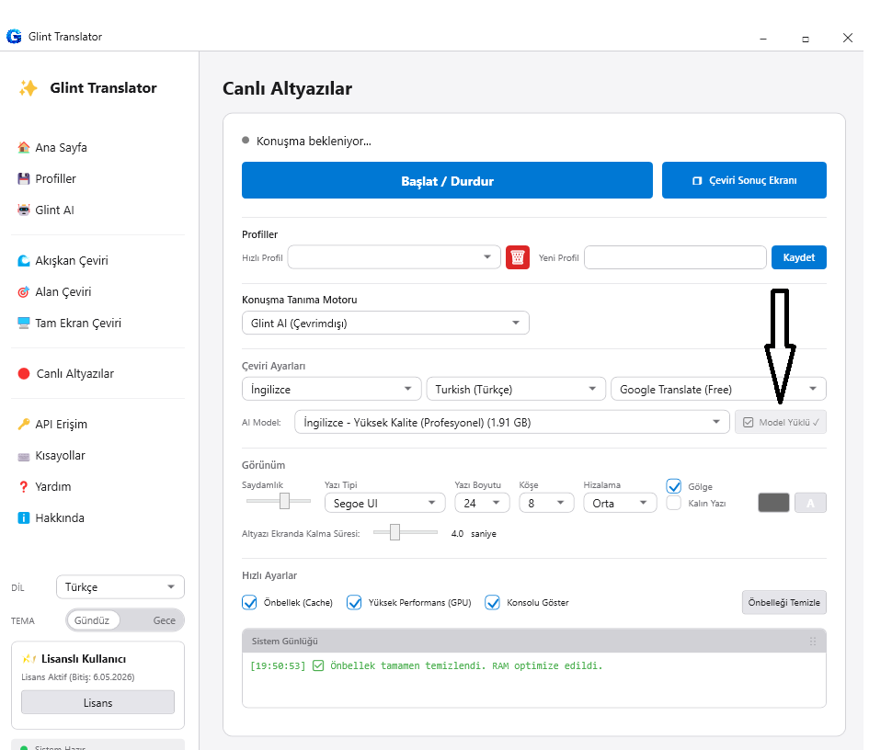
Task: Open Akışkan Çeviri from the sidebar
Action: coord(71,261)
